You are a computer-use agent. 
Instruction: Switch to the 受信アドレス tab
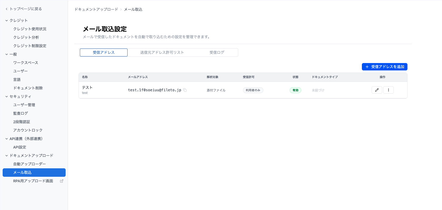(x=104, y=52)
